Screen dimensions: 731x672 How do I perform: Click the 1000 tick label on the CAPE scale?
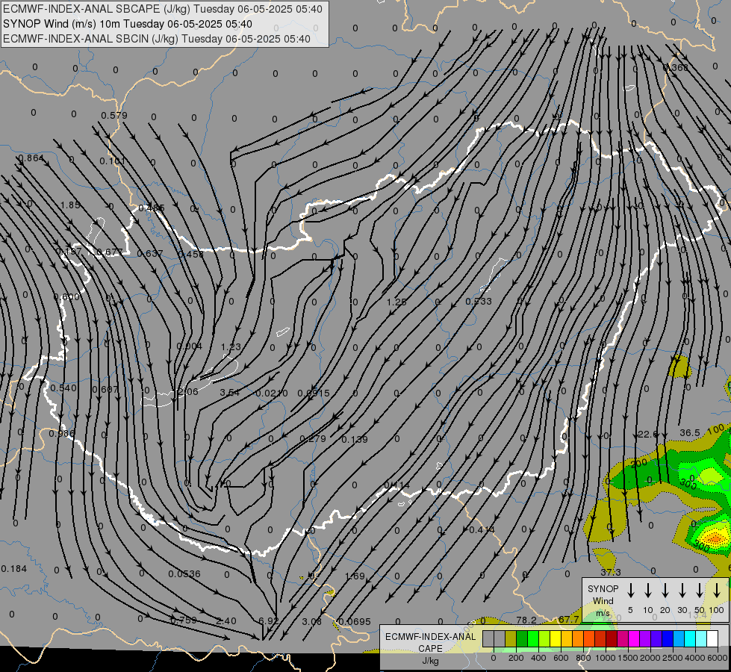coord(606,658)
